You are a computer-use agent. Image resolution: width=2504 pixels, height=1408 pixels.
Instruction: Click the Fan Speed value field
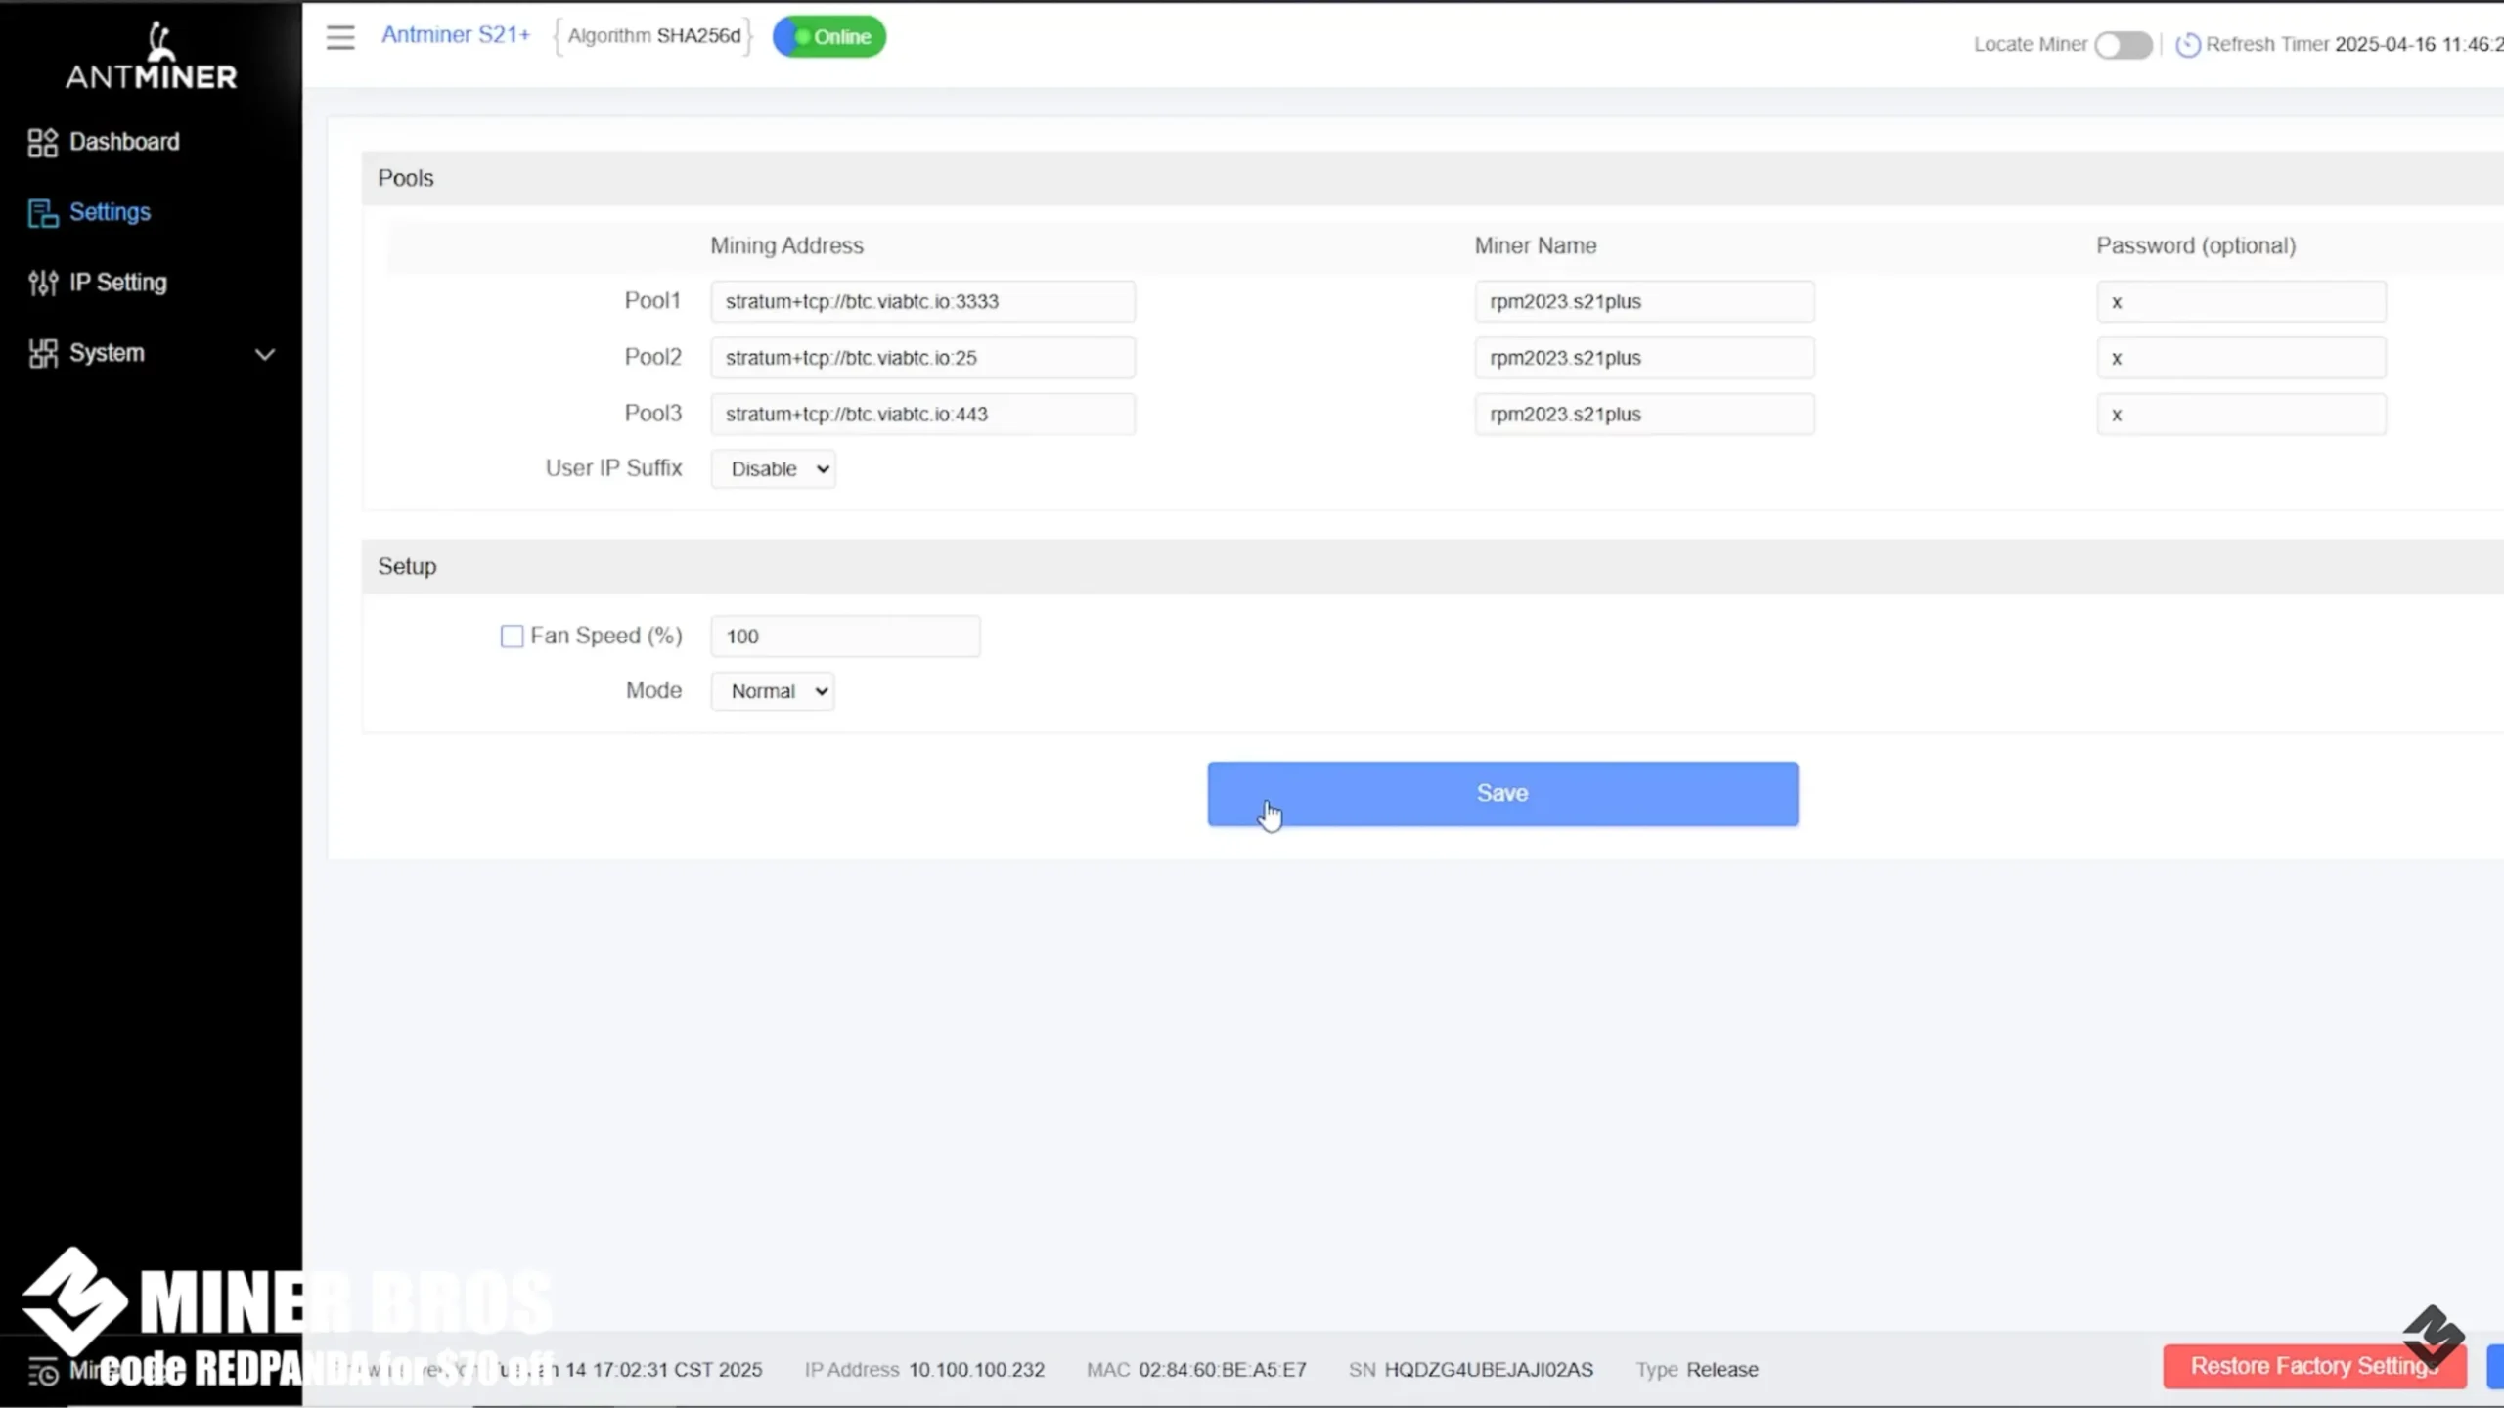(x=845, y=637)
